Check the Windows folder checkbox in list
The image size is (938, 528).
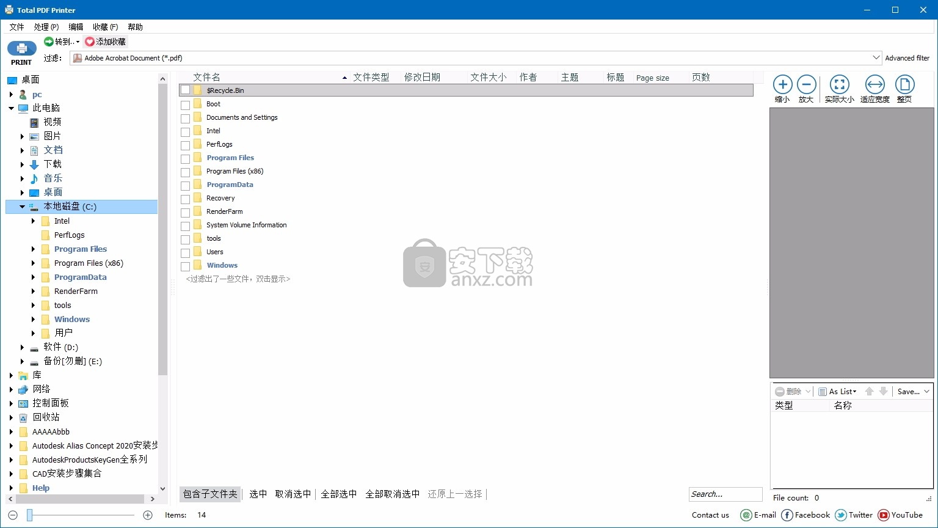click(x=185, y=266)
